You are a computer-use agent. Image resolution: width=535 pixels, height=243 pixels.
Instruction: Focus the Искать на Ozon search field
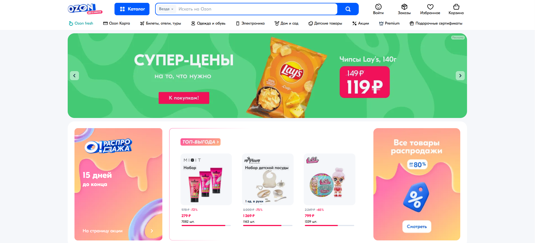coord(257,9)
